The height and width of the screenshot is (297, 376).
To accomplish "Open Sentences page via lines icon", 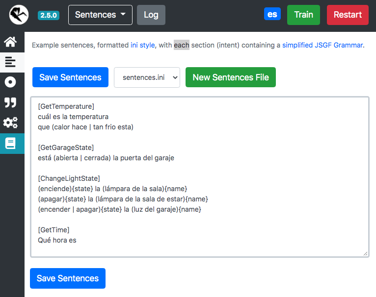I will pyautogui.click(x=10, y=62).
